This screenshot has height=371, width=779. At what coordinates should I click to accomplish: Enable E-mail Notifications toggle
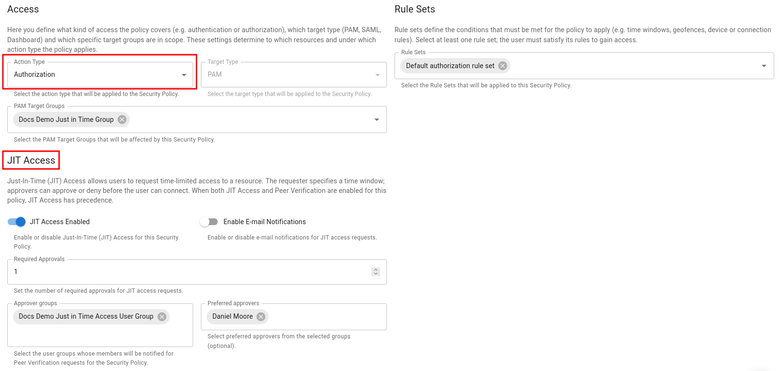(x=209, y=222)
